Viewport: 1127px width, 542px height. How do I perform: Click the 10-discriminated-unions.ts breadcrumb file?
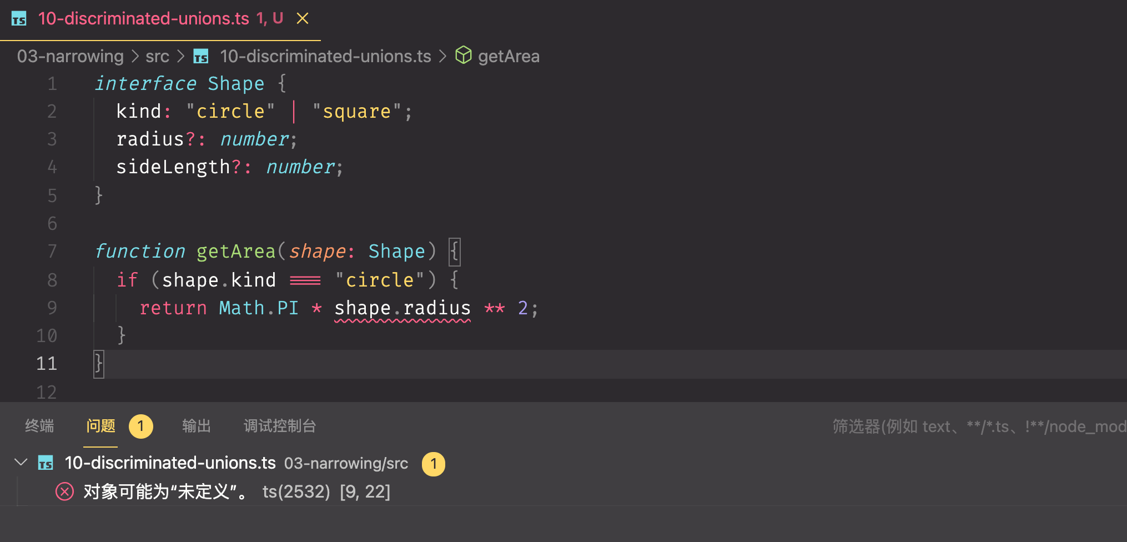[x=325, y=56]
